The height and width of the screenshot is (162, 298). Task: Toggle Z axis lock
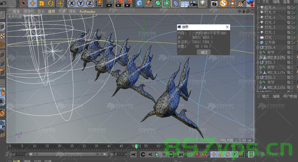[x=89, y=3]
